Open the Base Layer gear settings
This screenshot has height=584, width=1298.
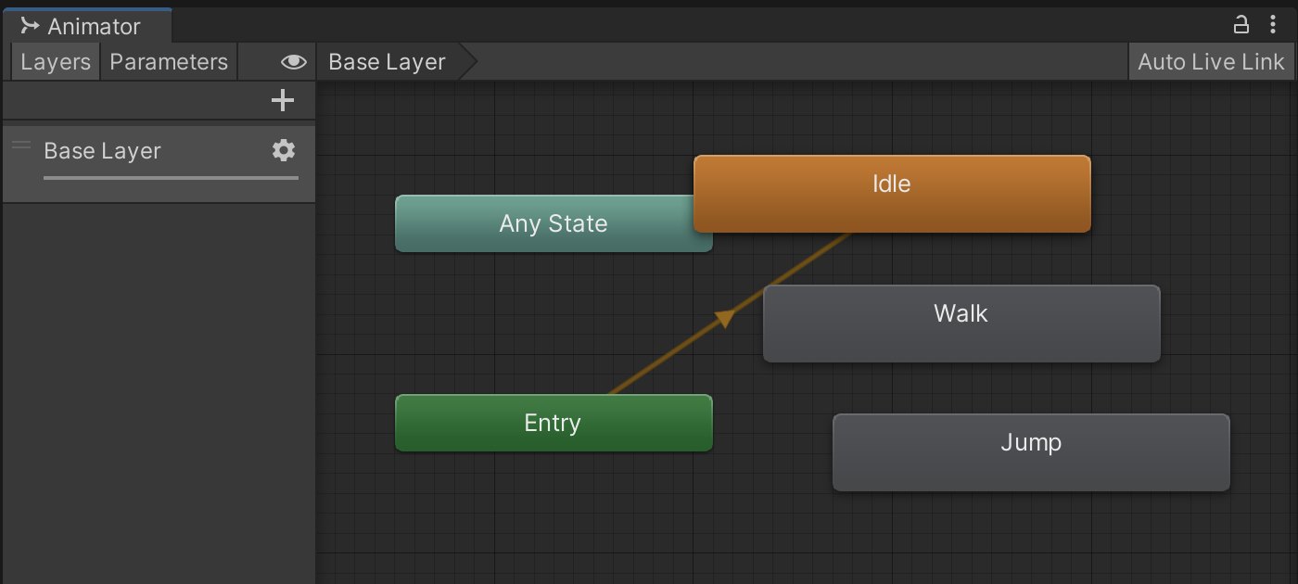coord(284,150)
